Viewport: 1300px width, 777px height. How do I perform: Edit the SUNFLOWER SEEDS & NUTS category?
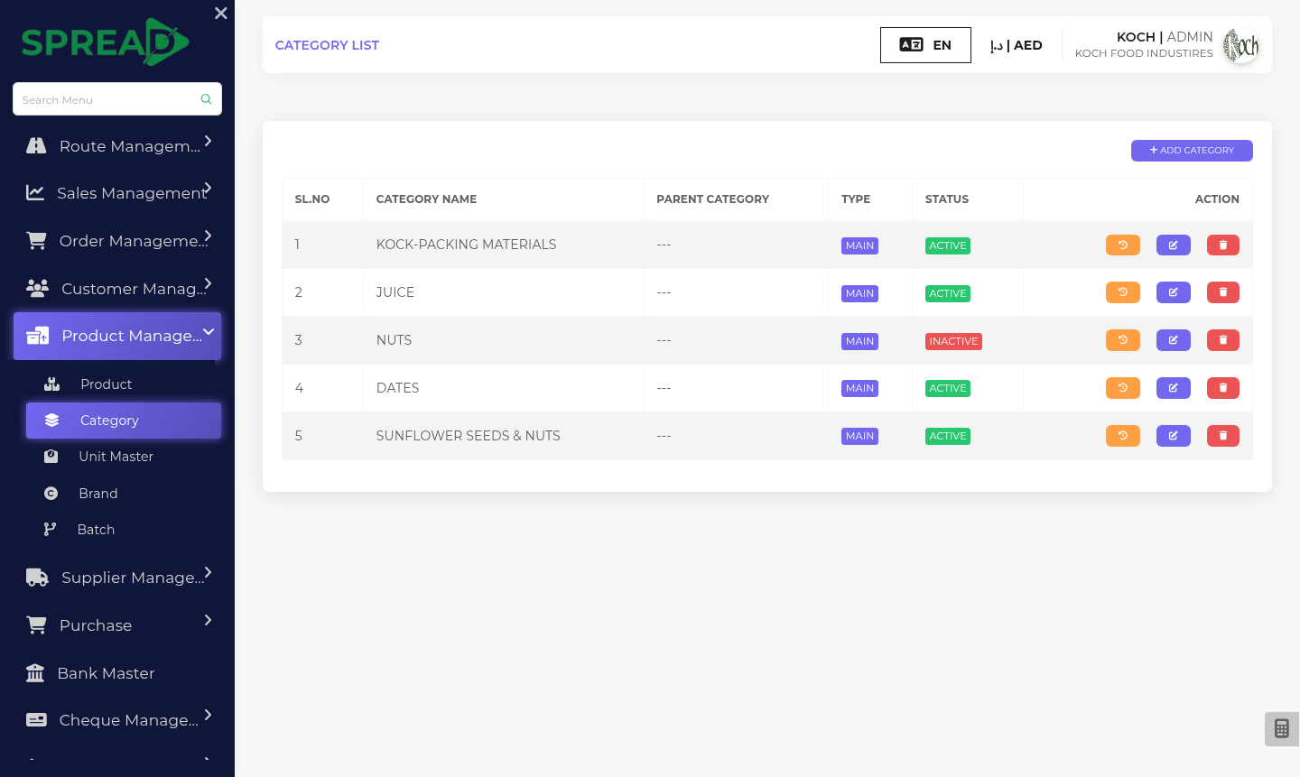coord(1174,436)
